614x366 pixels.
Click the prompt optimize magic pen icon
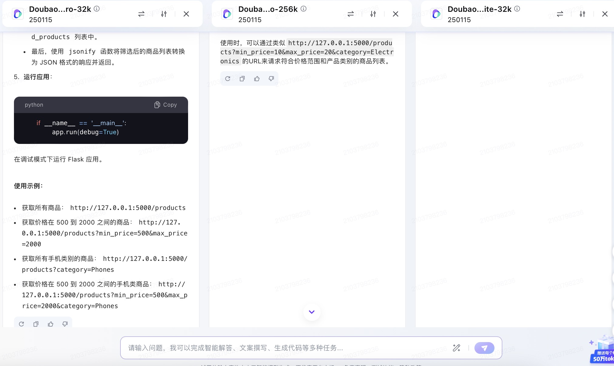tap(456, 348)
